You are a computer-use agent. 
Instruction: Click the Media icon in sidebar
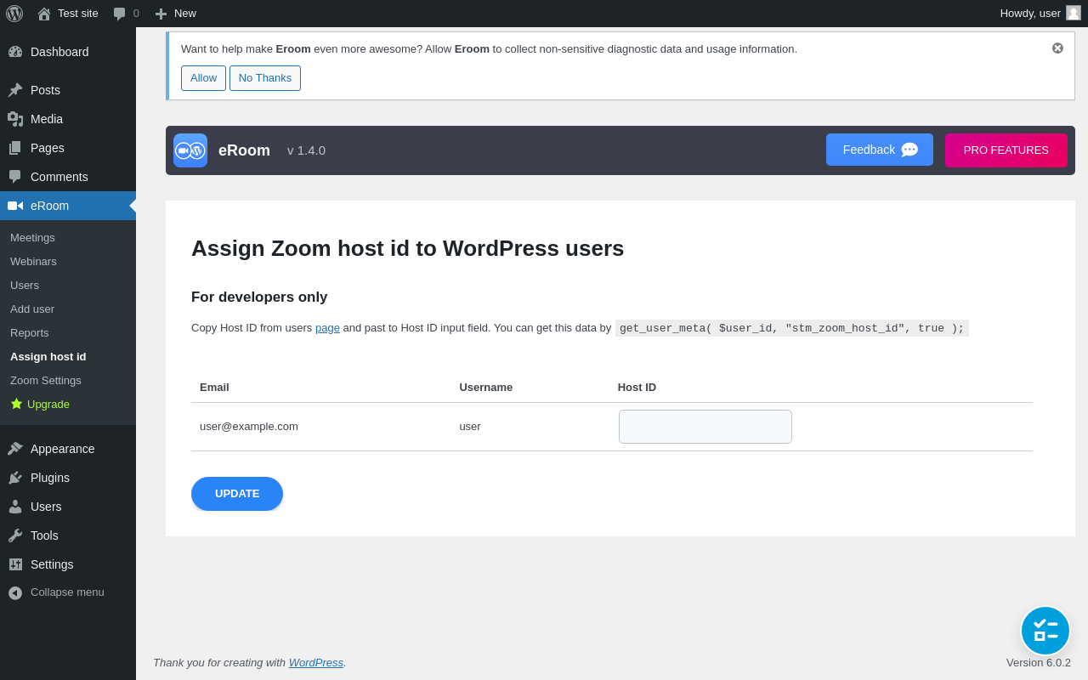click(15, 119)
